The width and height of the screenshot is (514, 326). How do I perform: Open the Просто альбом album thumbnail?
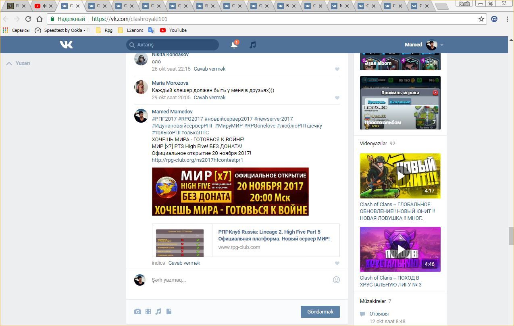[400, 103]
